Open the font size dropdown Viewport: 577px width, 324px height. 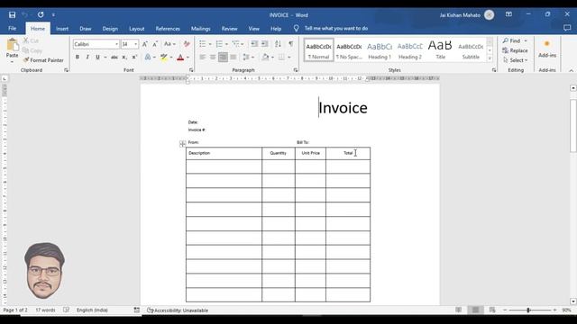click(136, 44)
